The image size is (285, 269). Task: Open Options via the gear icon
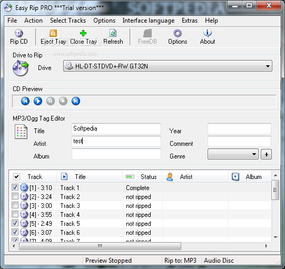click(178, 33)
